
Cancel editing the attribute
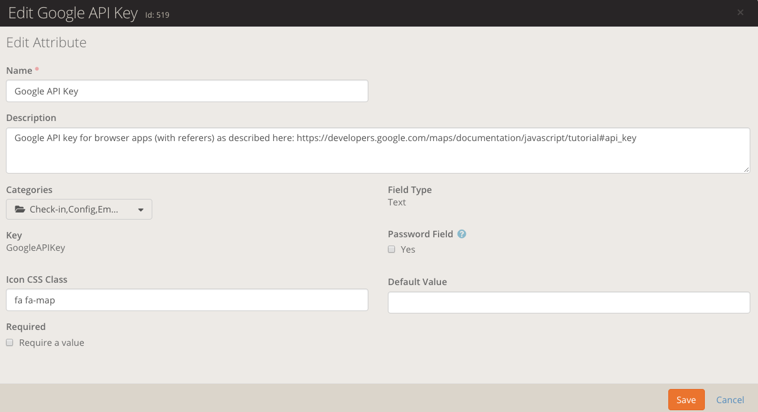(730, 400)
